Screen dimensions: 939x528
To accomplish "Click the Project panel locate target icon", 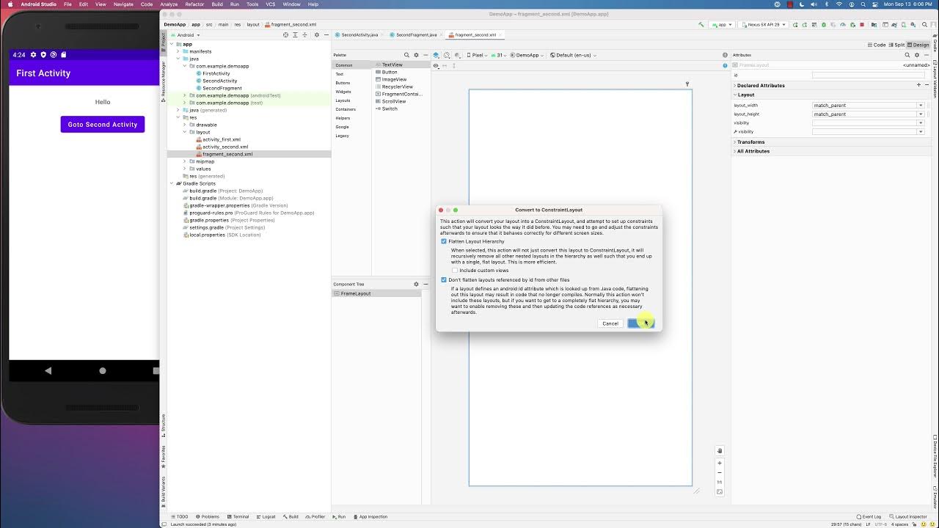I will (286, 34).
